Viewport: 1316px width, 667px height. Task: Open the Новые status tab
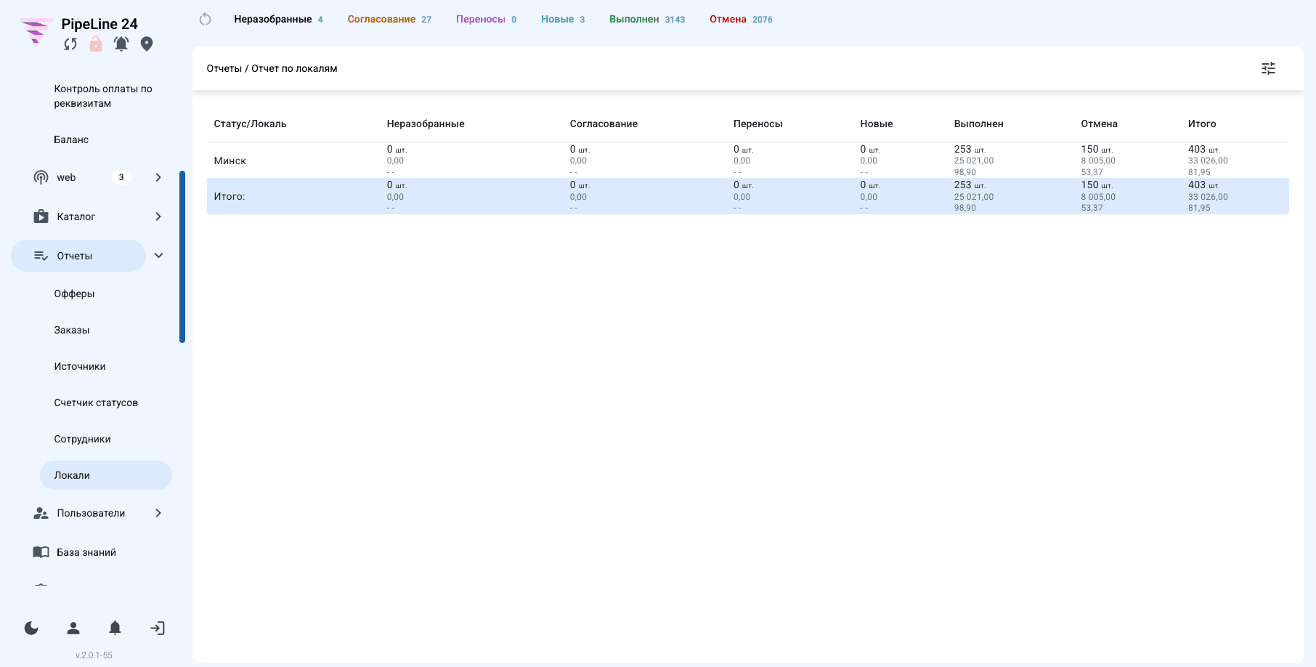click(563, 20)
